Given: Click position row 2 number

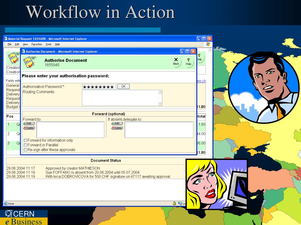Looking at the screenshot, I should 8,134.
